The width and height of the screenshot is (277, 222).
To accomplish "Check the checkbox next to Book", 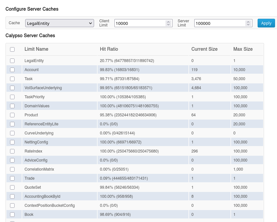I will pos(12,214).
